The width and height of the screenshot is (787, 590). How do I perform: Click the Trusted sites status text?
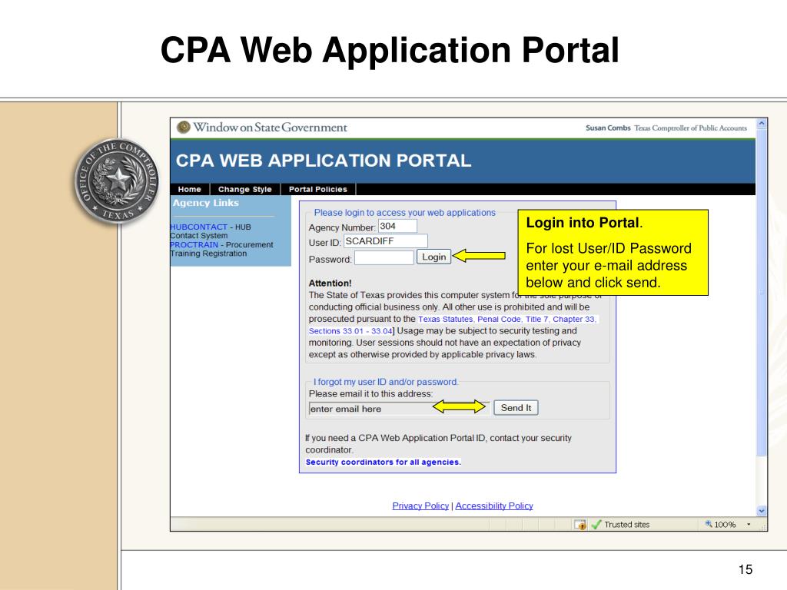coord(627,524)
